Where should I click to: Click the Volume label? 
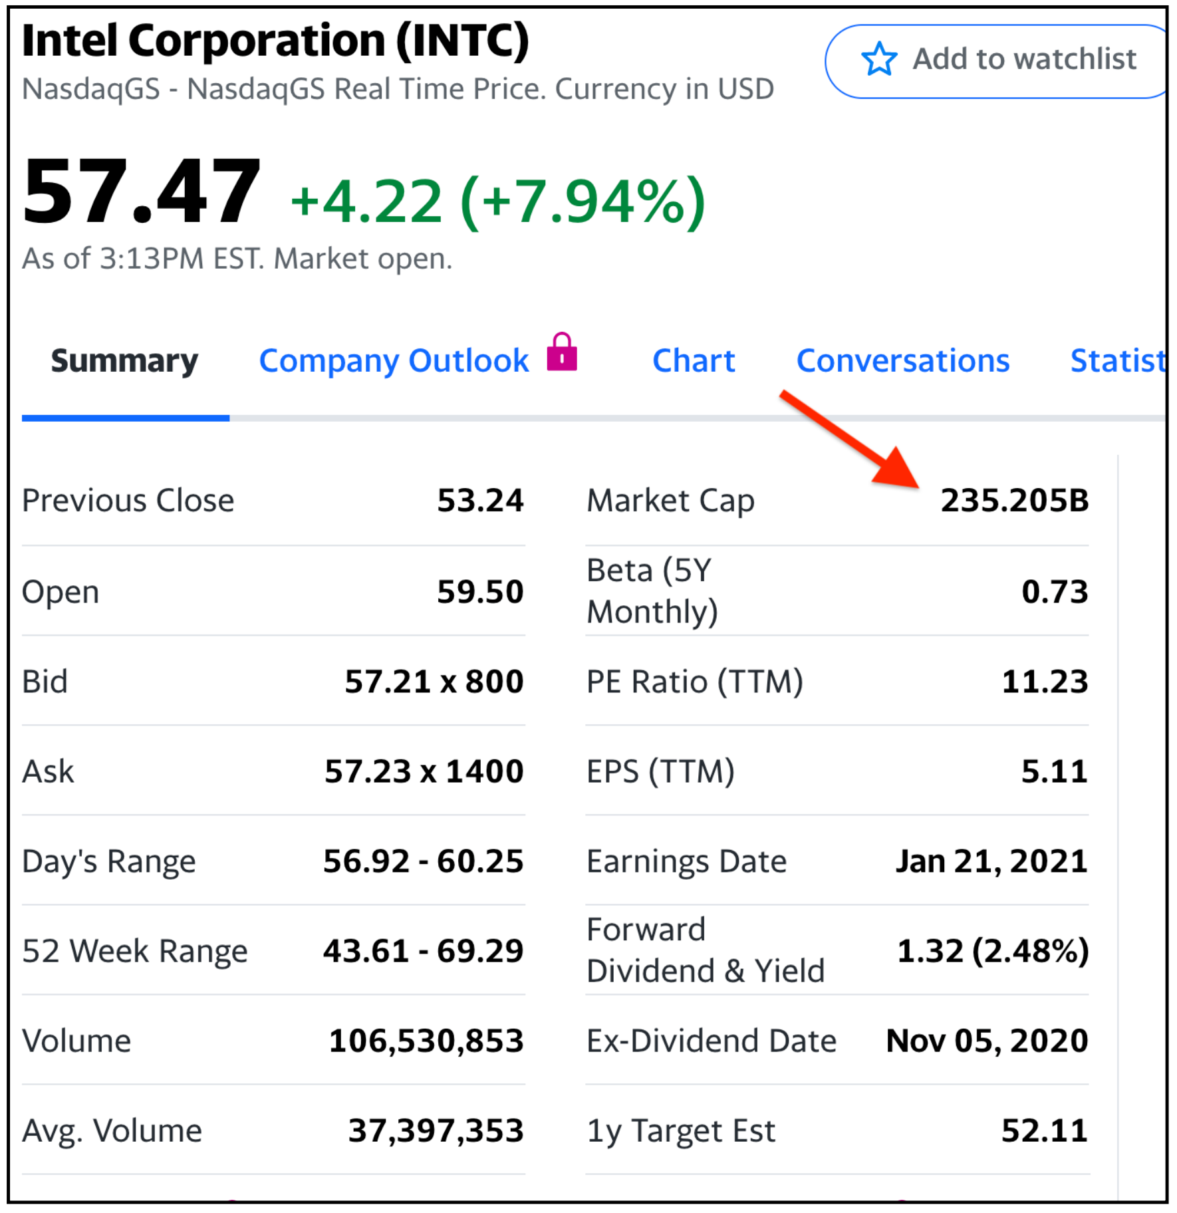click(76, 1041)
